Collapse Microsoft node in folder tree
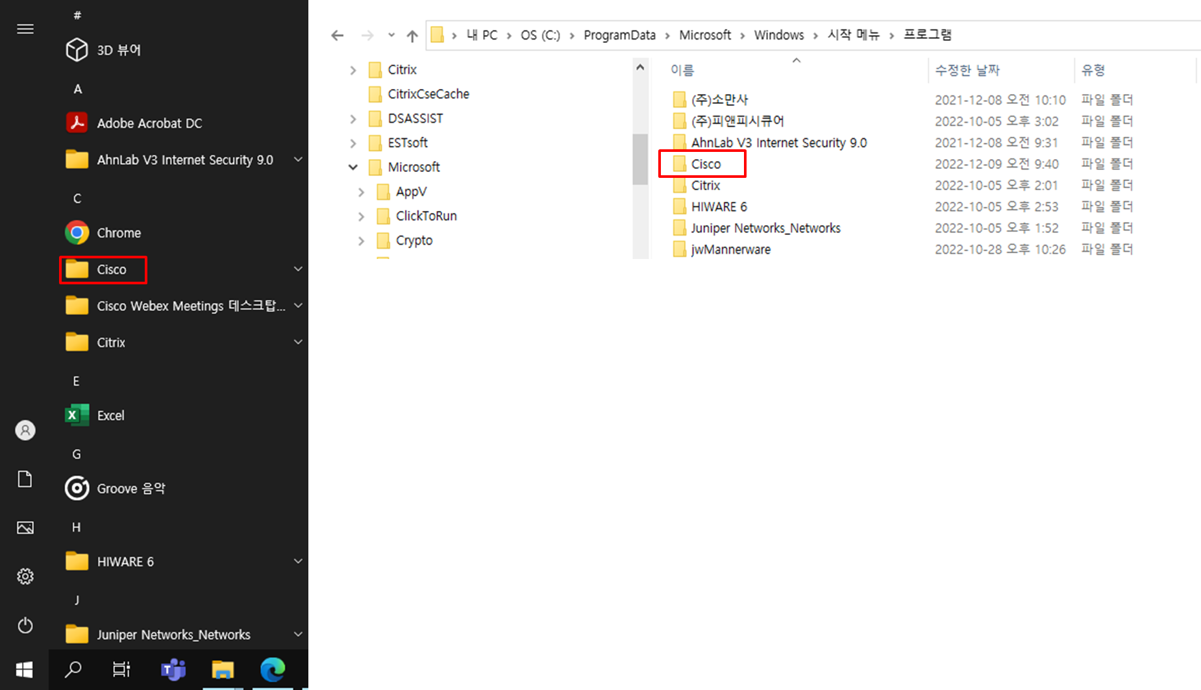 pyautogui.click(x=353, y=167)
